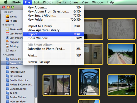Open the Window menu
The height and width of the screenshot is (103, 137).
[x=98, y=2]
